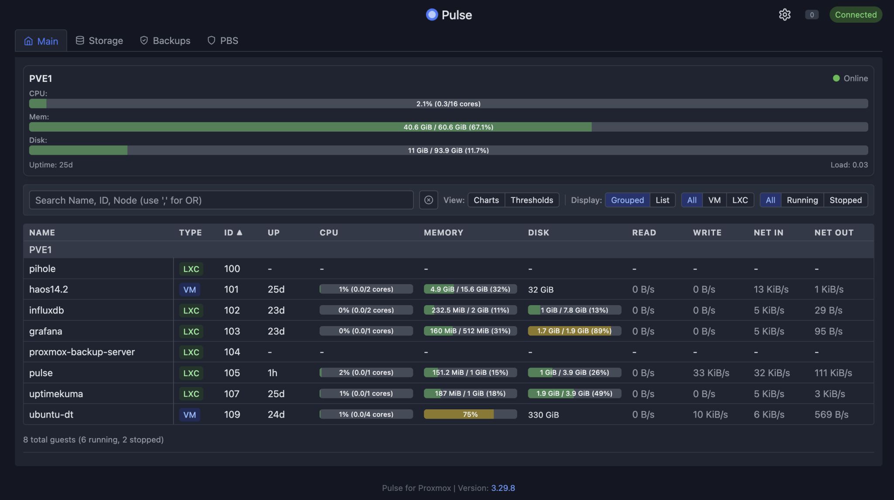Screen dimensions: 894x500
Task: Switch to the Storage tab
Action: click(x=105, y=40)
